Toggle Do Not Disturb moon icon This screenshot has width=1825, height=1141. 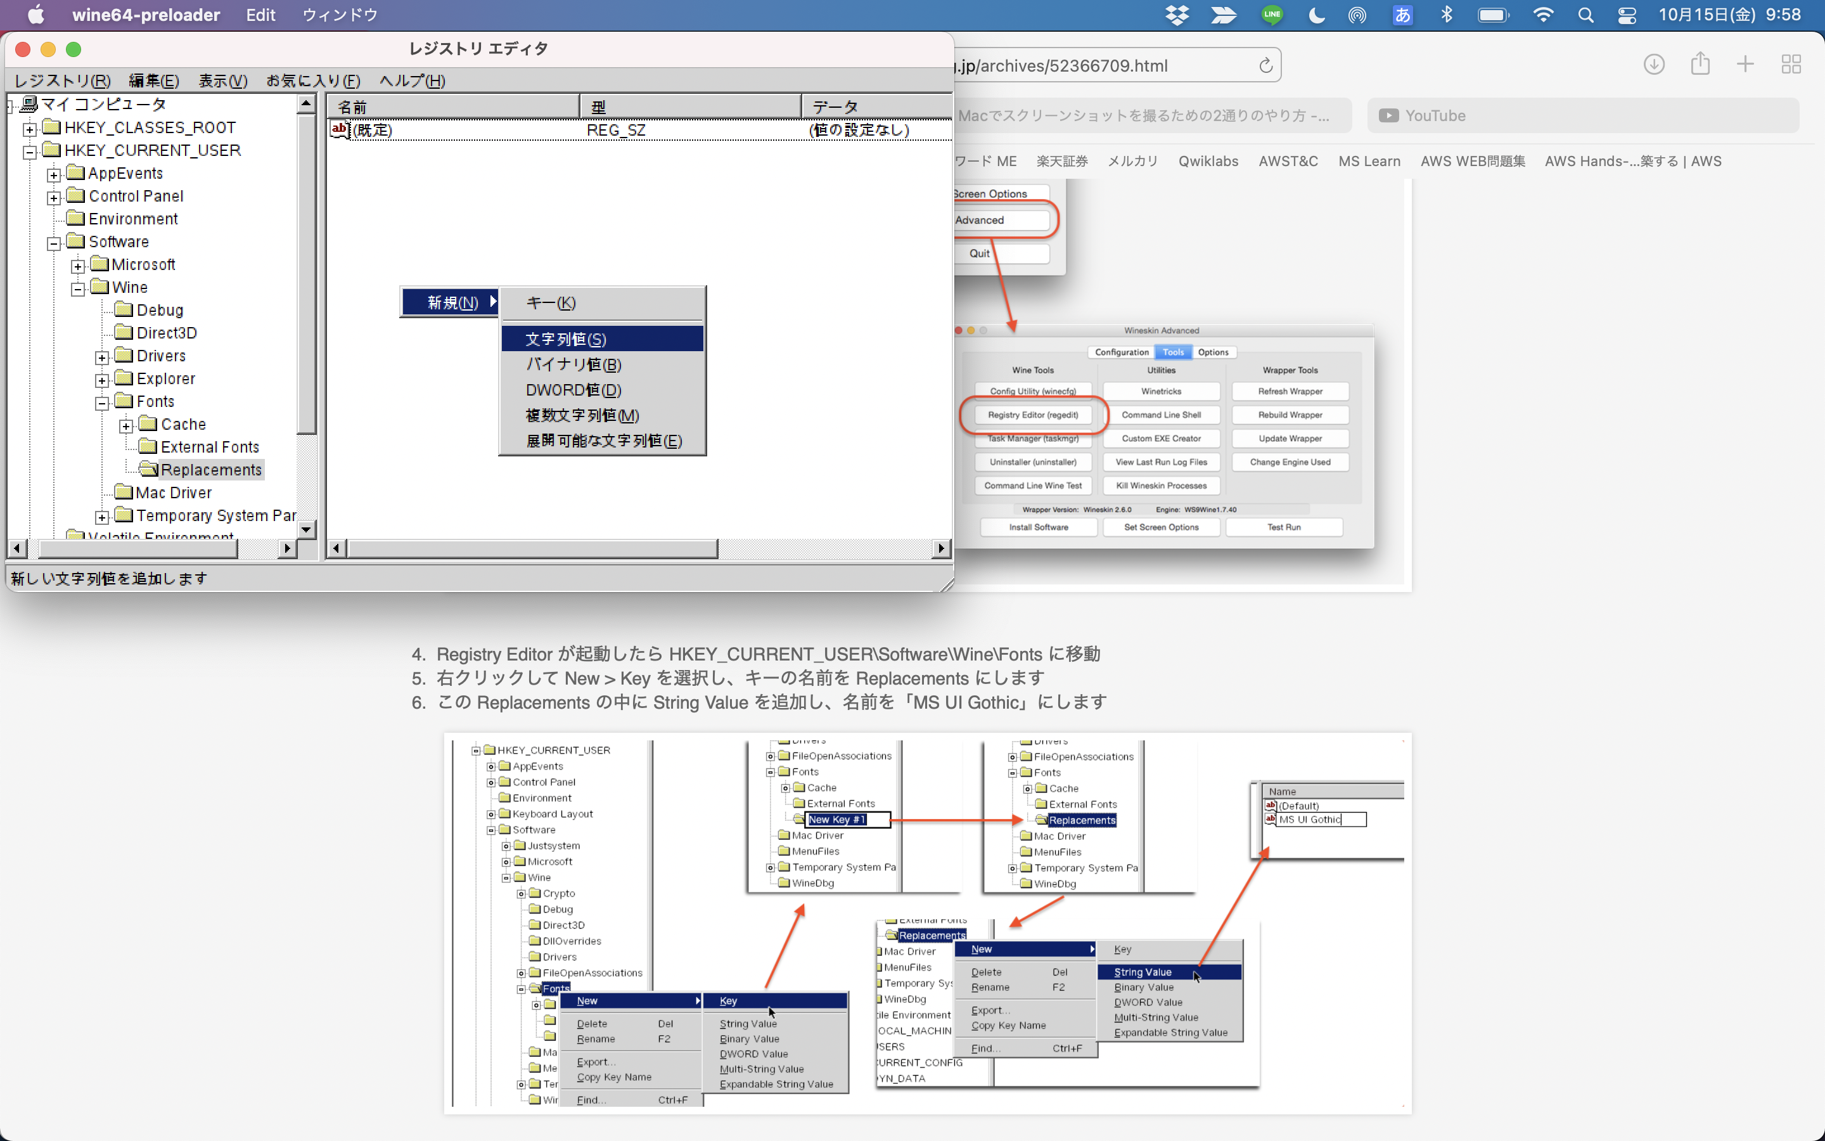coord(1316,15)
